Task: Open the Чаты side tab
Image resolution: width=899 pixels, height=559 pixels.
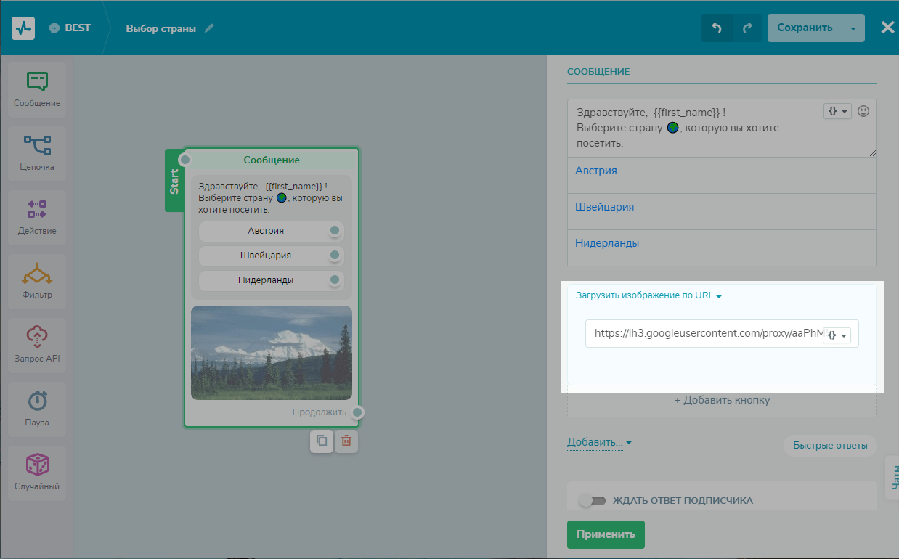Action: tap(892, 478)
